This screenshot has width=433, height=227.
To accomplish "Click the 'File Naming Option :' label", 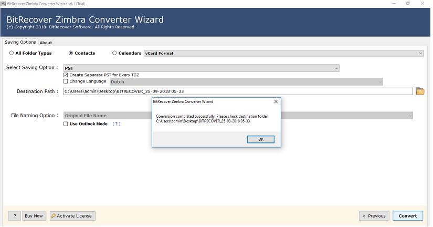I will pos(35,115).
